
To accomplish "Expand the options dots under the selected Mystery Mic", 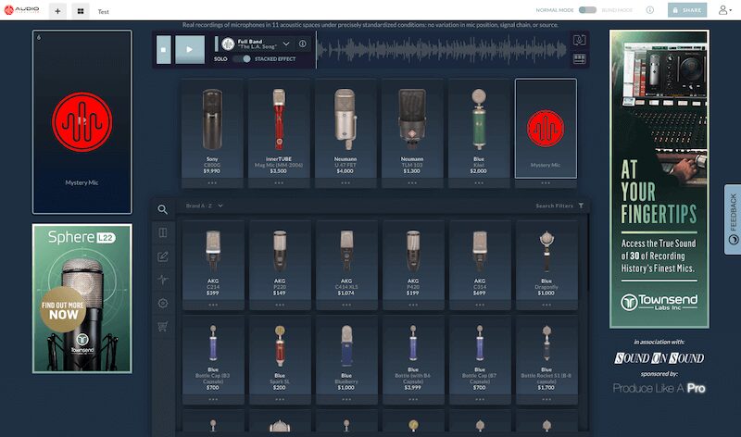I will 546,182.
